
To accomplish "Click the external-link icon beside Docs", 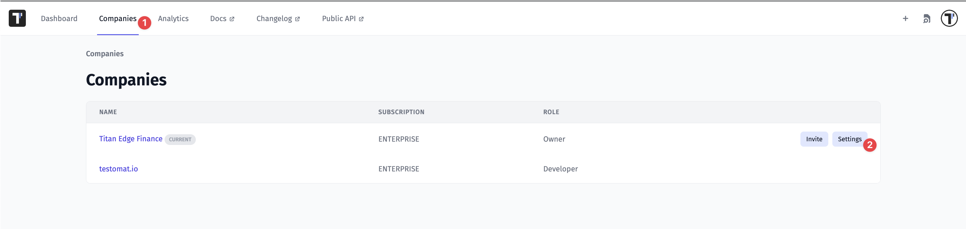I will coord(232,19).
